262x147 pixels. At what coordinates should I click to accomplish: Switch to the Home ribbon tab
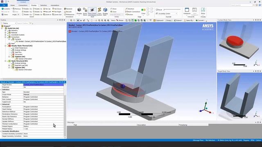pos(12,5)
